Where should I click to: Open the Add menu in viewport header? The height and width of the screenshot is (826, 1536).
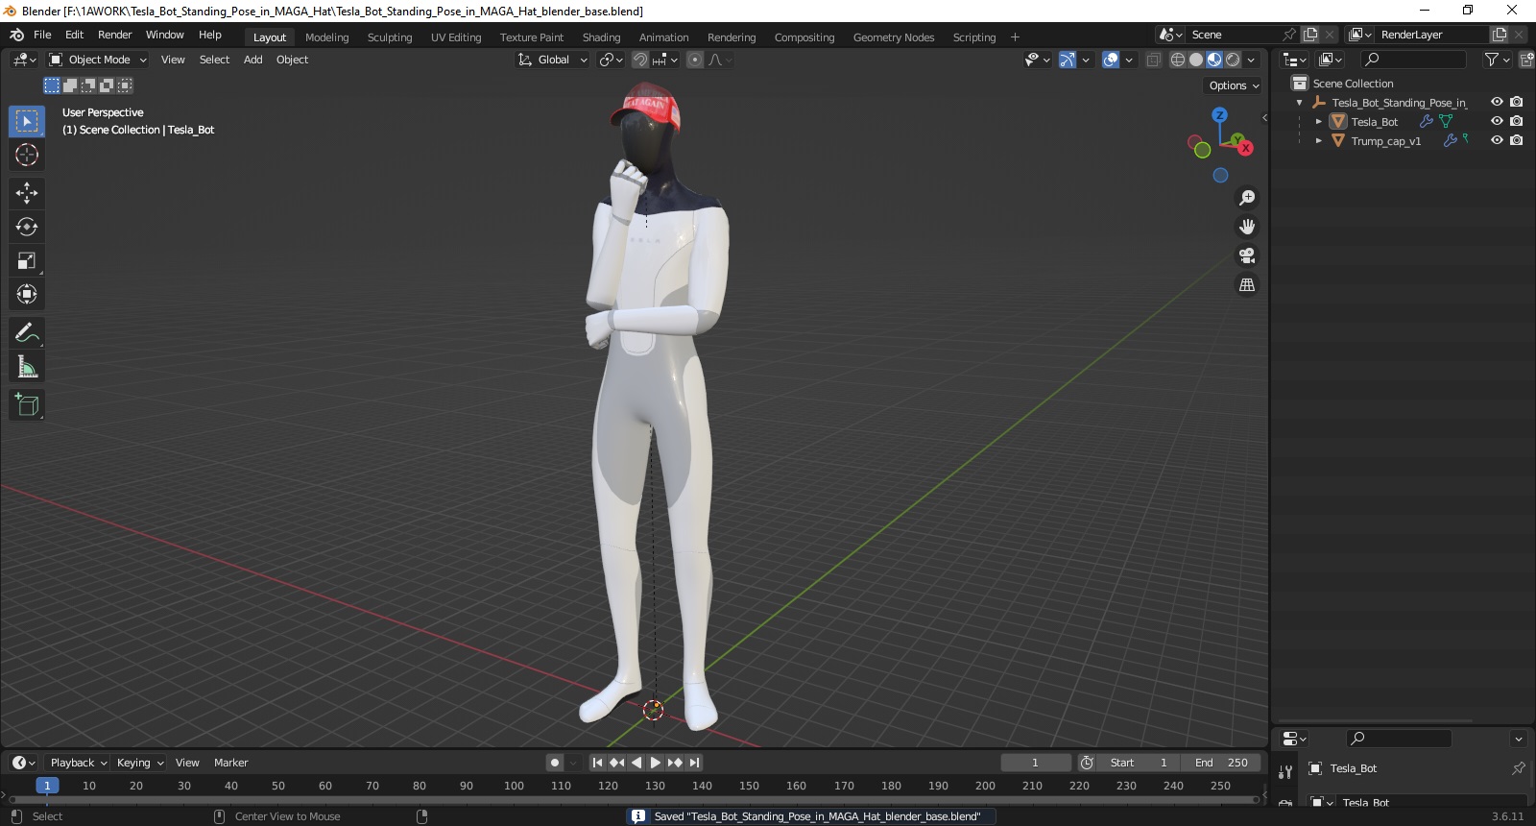pyautogui.click(x=252, y=60)
